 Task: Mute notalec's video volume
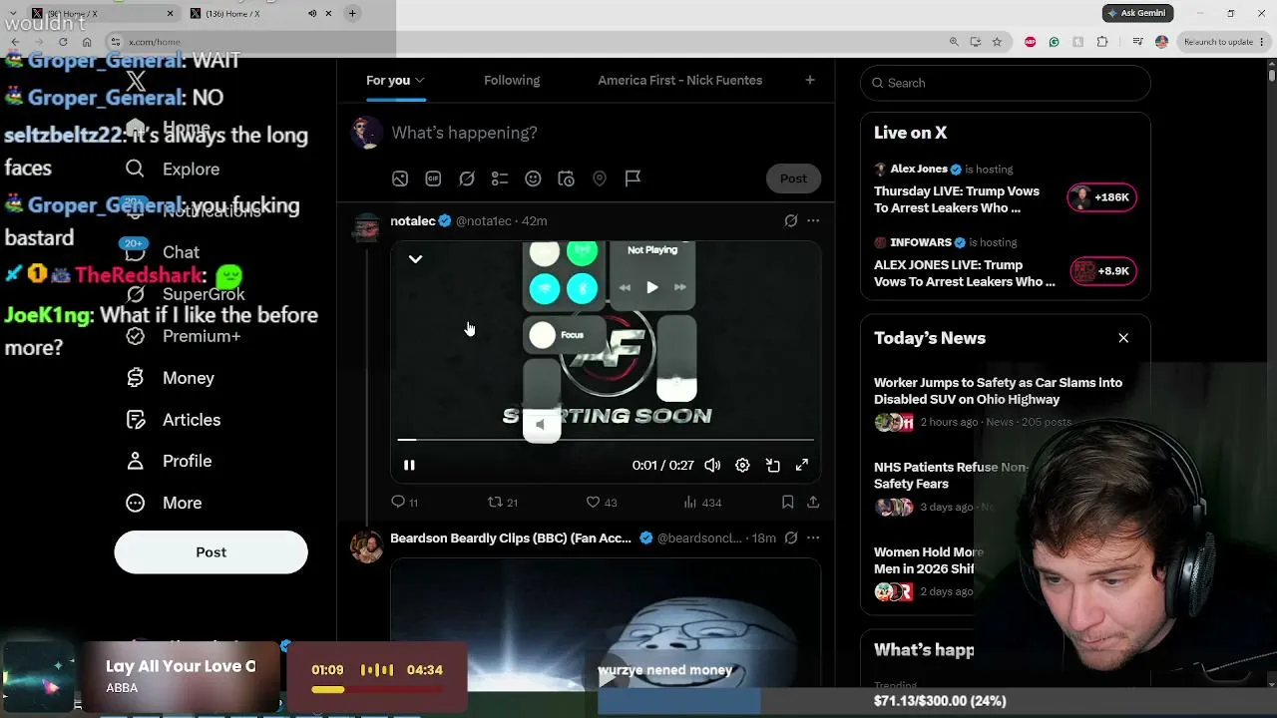(x=712, y=465)
